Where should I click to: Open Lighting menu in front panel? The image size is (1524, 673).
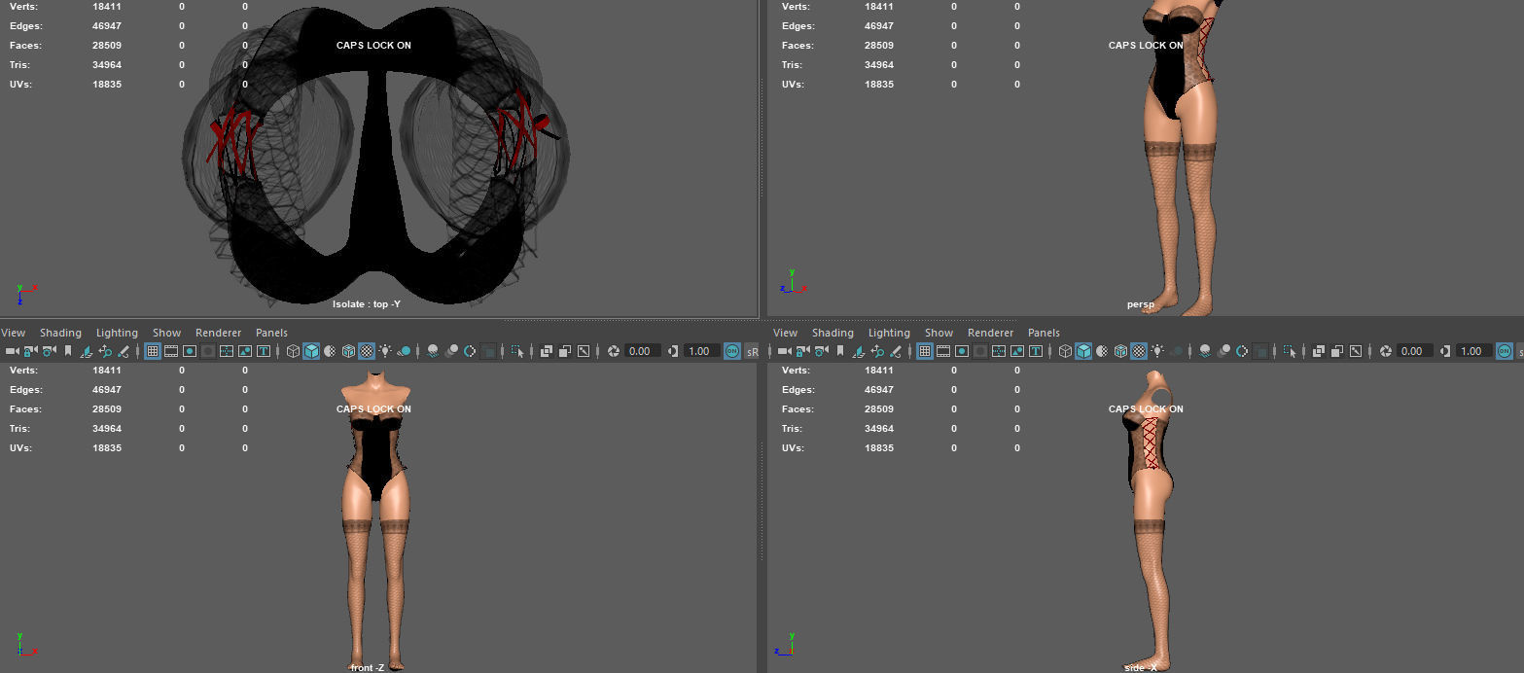click(x=117, y=333)
